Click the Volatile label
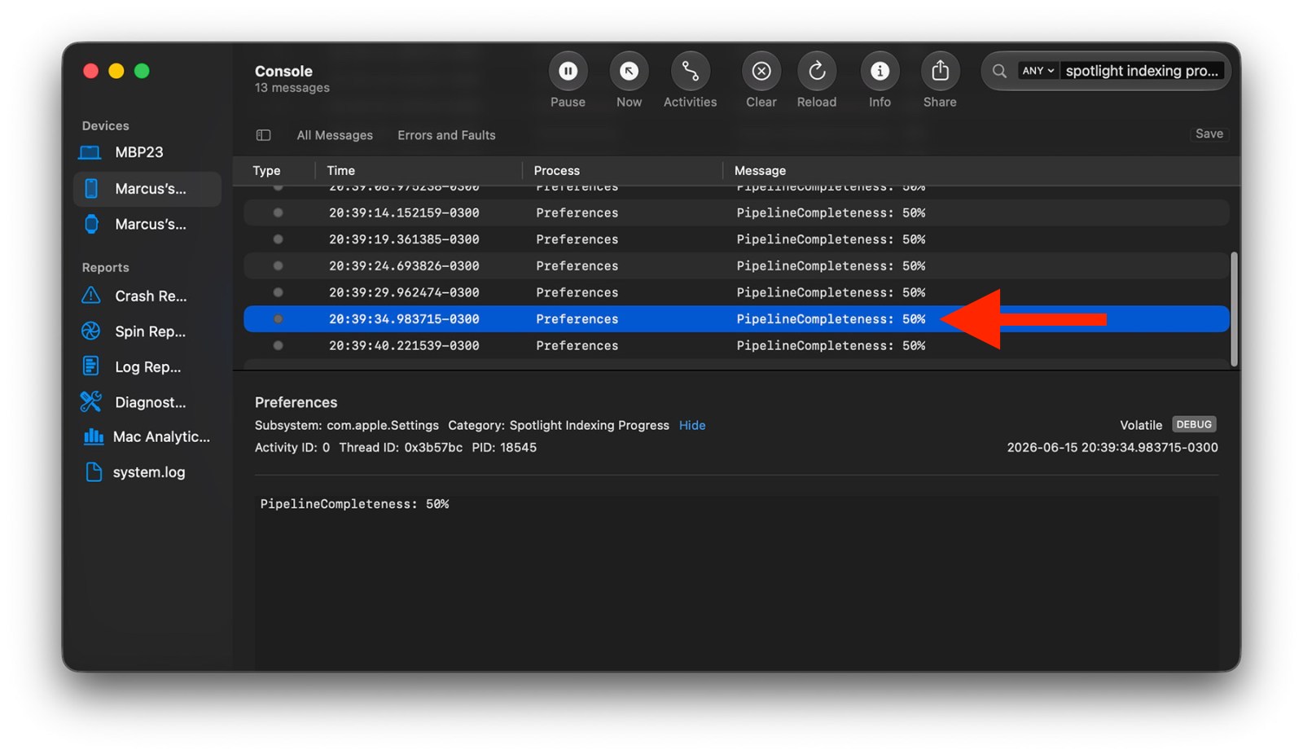 (x=1140, y=425)
